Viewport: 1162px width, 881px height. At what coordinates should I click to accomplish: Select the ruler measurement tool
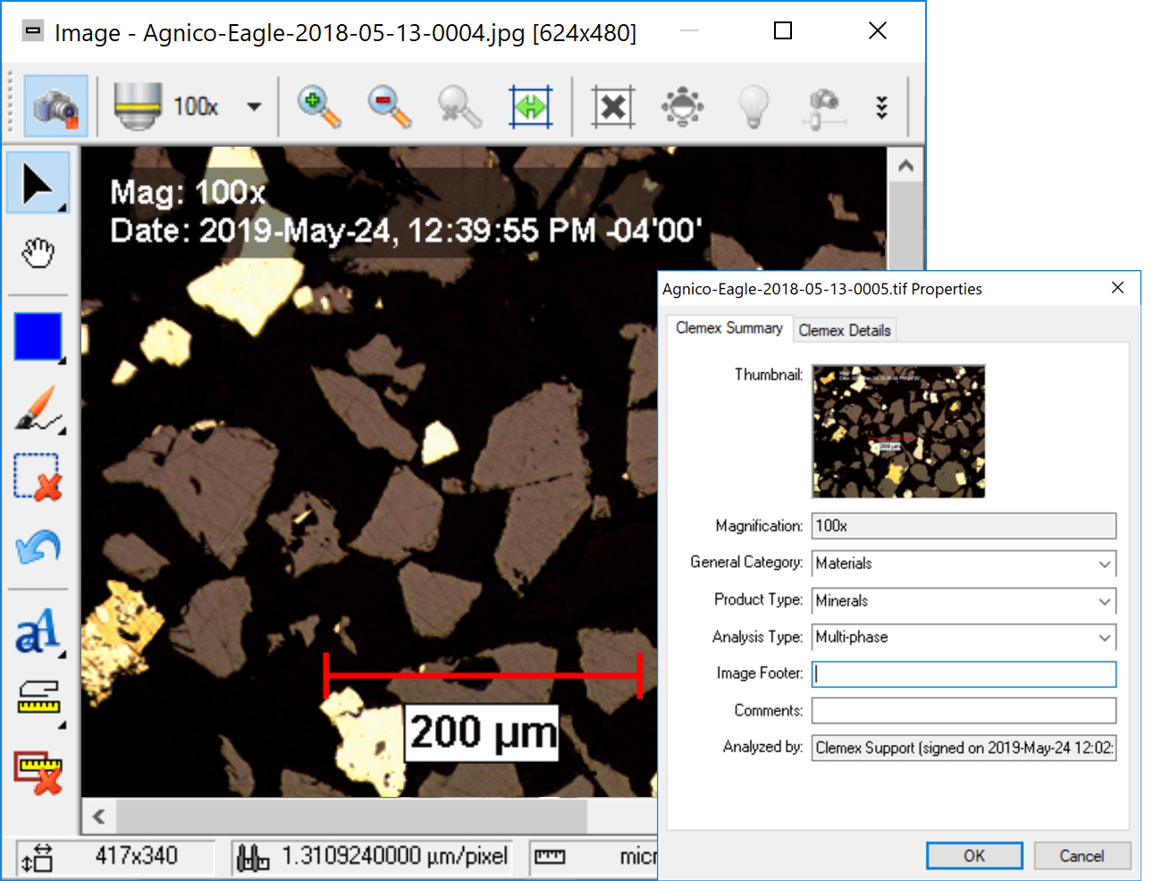pos(38,701)
